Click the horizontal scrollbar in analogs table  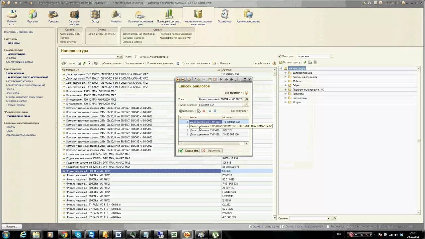213,143
